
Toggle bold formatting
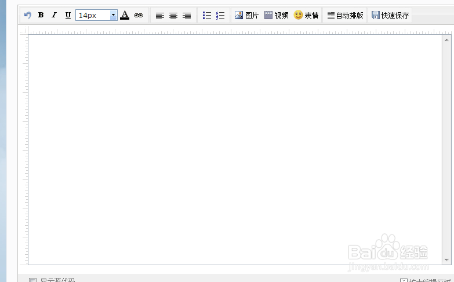pos(41,15)
